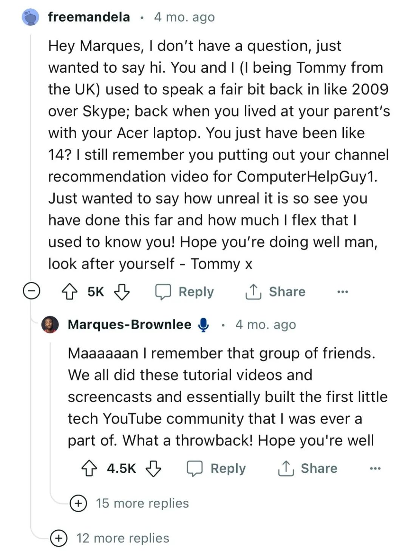Click Marques-Brownlee's profile picture
Image resolution: width=408 pixels, height=556 pixels.
click(50, 325)
